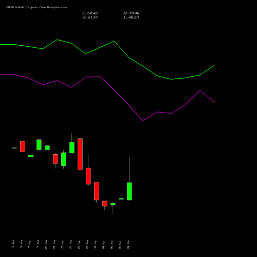Select the 26 Aug date label
257x257 pixels.
click(x=70, y=244)
